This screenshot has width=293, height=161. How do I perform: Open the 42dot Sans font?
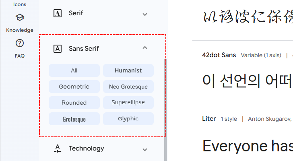click(219, 55)
